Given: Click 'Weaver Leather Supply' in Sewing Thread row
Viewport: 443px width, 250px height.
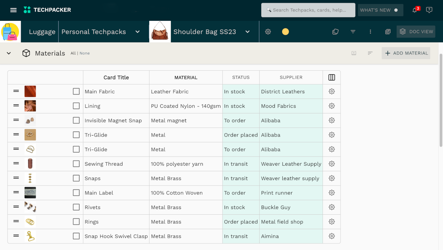Looking at the screenshot, I should (x=291, y=164).
